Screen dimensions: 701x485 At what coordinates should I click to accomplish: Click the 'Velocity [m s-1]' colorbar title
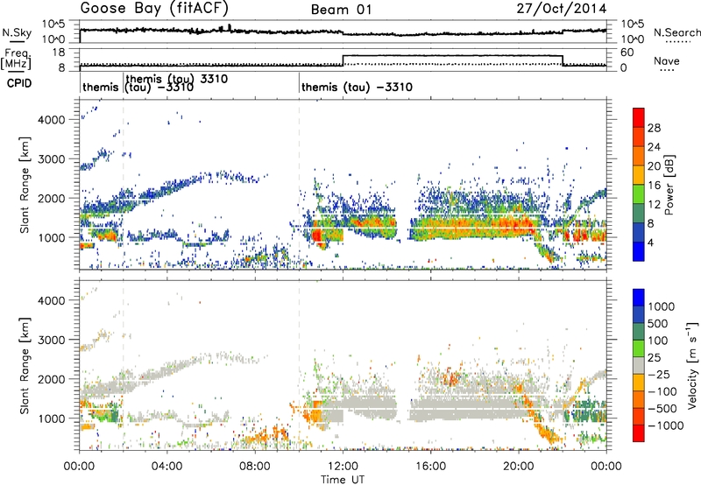692,365
